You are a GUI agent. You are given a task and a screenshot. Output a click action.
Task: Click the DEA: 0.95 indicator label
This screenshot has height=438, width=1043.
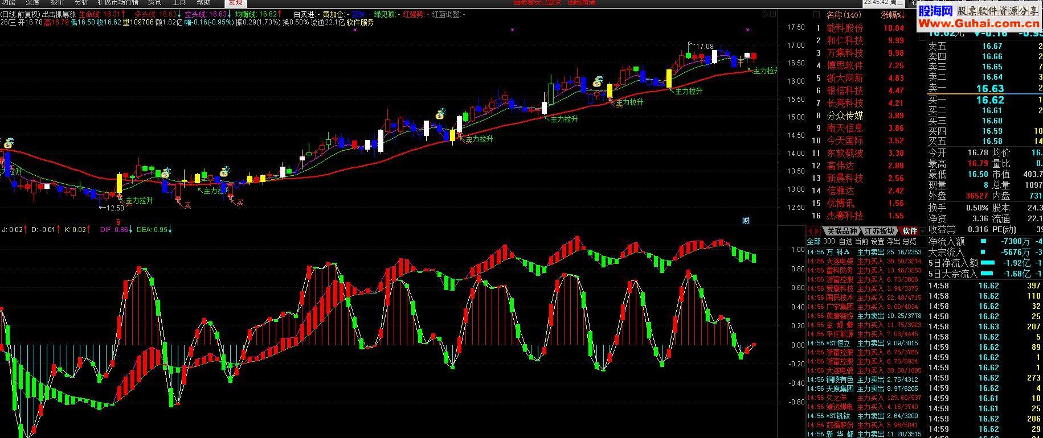pos(154,230)
